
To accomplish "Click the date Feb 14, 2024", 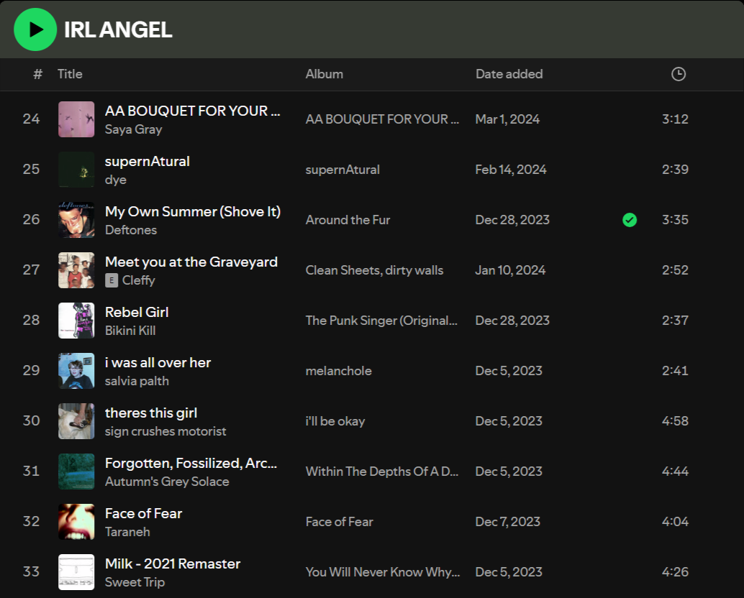I will 511,169.
